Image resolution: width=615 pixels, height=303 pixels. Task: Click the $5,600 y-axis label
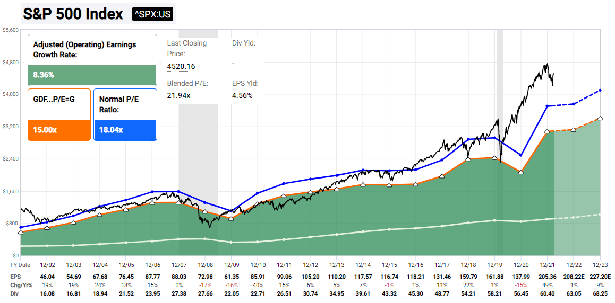(10, 30)
